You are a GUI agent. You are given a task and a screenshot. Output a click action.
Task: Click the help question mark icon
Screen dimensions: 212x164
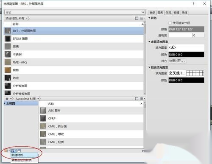[193, 4]
